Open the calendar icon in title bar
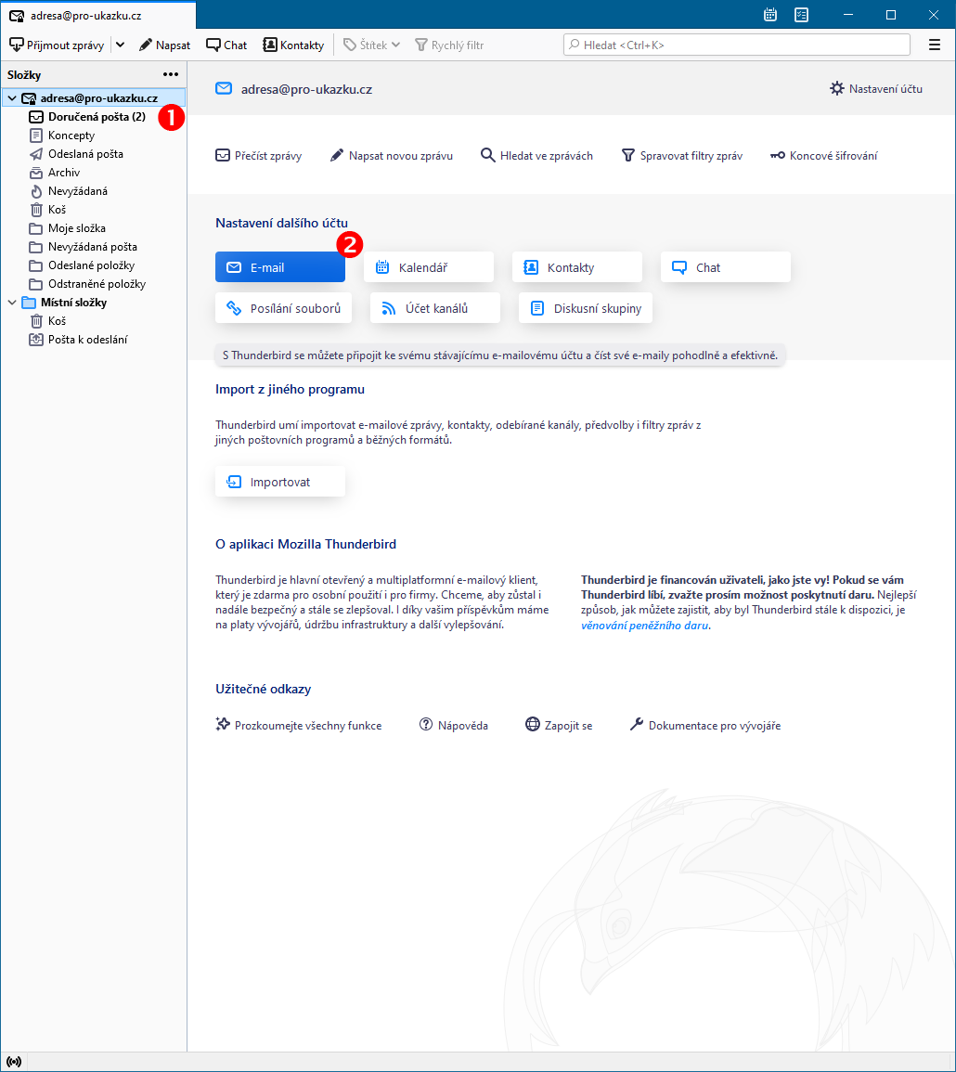 point(770,14)
